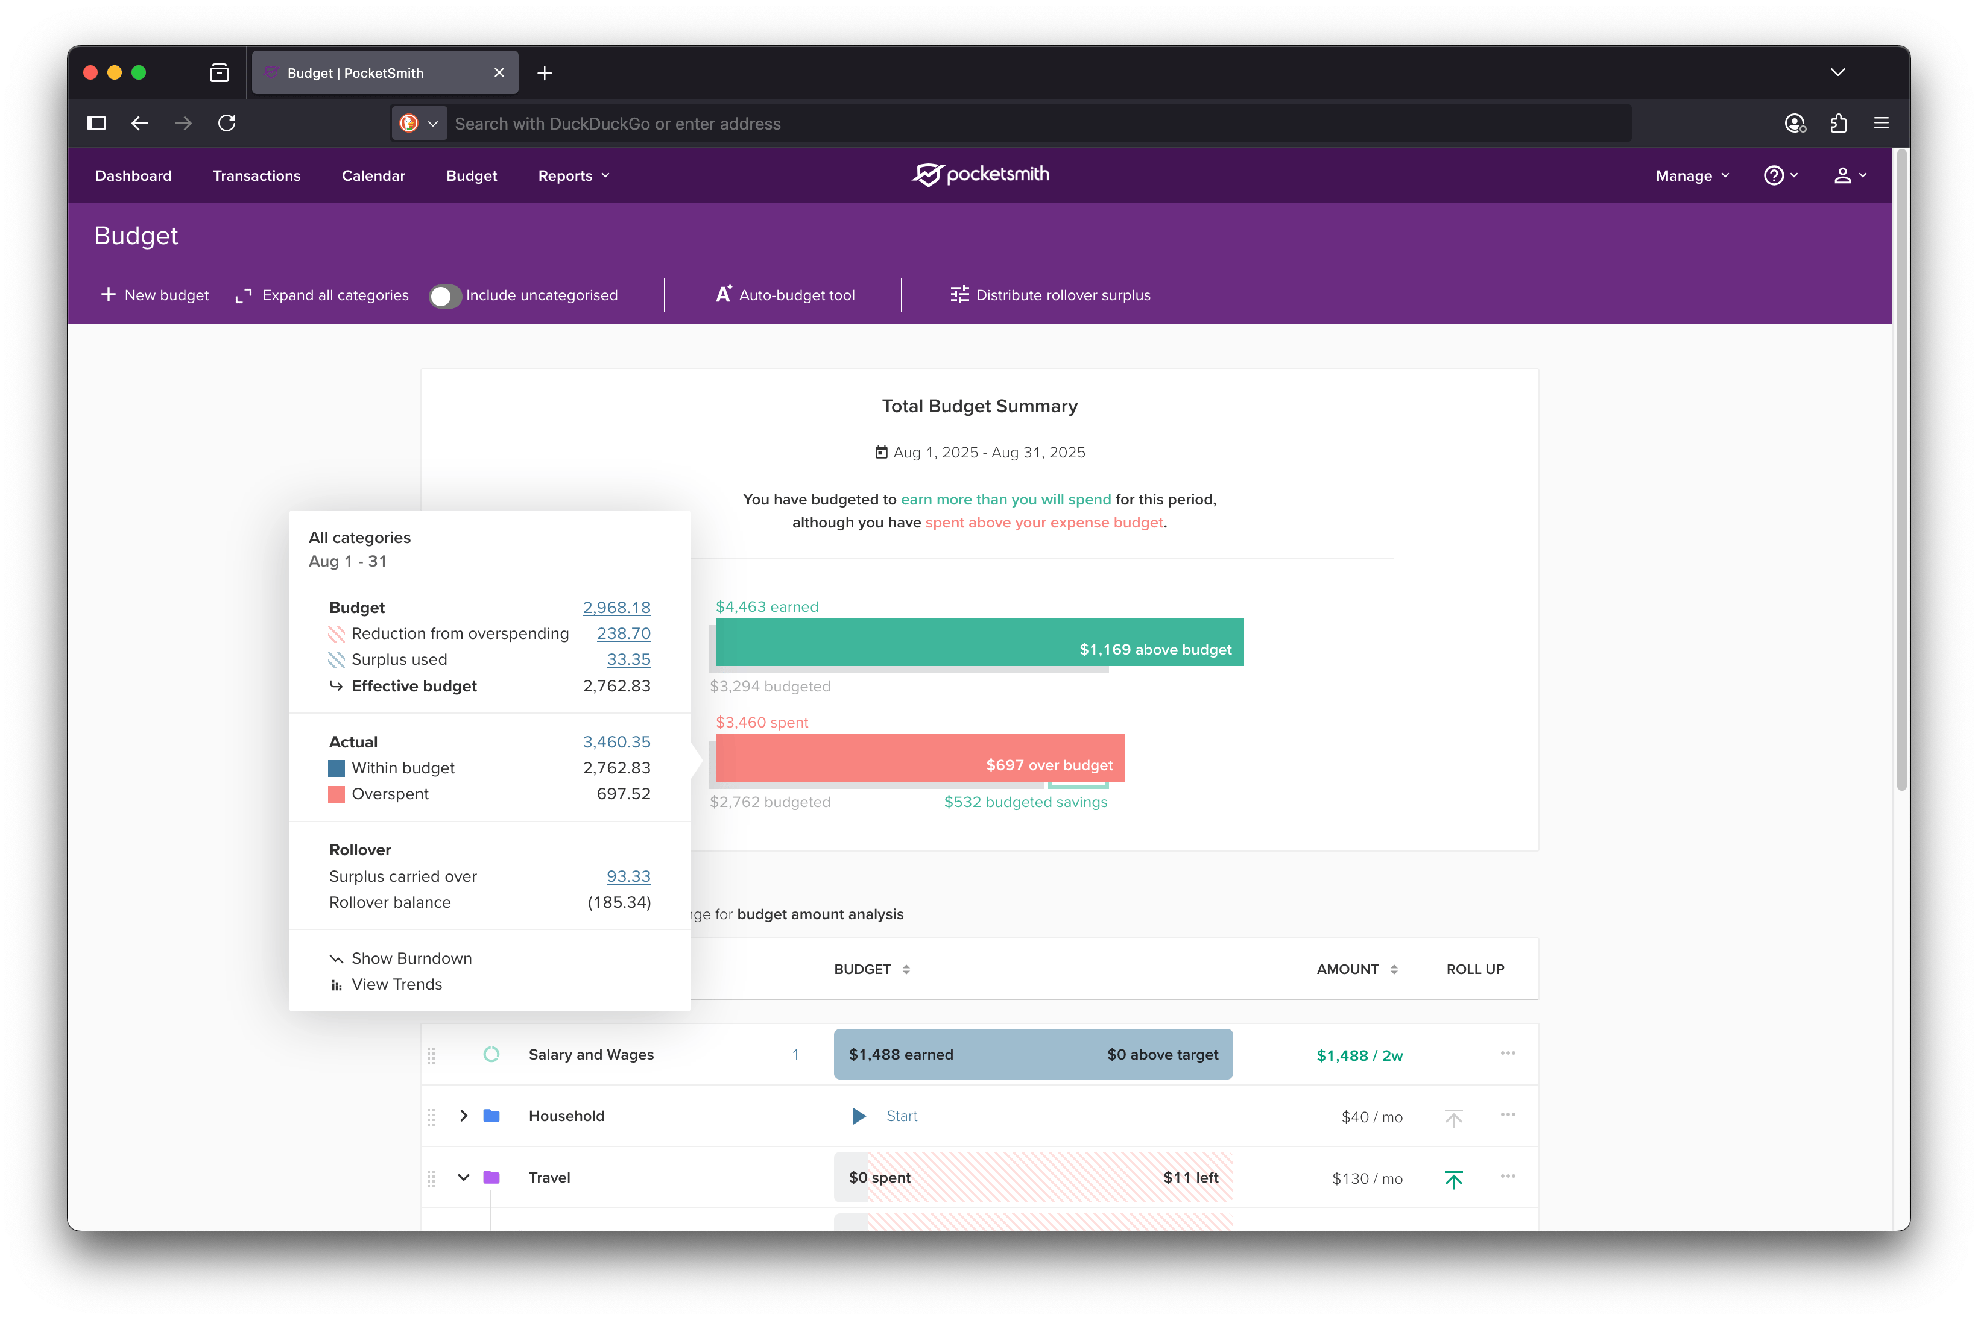Image resolution: width=1978 pixels, height=1320 pixels.
Task: Click the Travel spent budget bar
Action: coord(1032,1177)
